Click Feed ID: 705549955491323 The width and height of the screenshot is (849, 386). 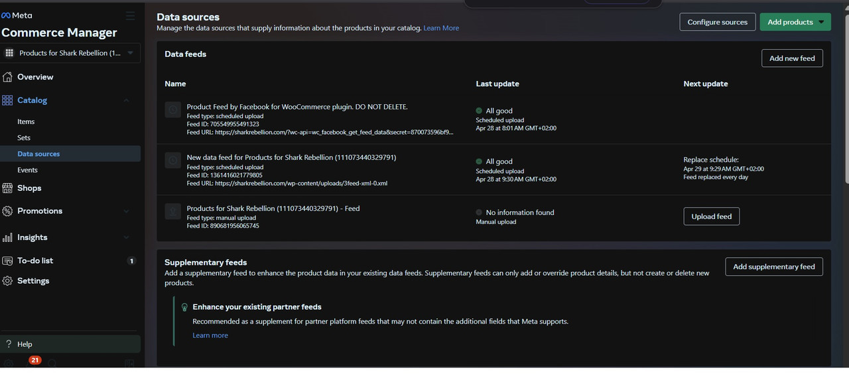click(x=223, y=124)
